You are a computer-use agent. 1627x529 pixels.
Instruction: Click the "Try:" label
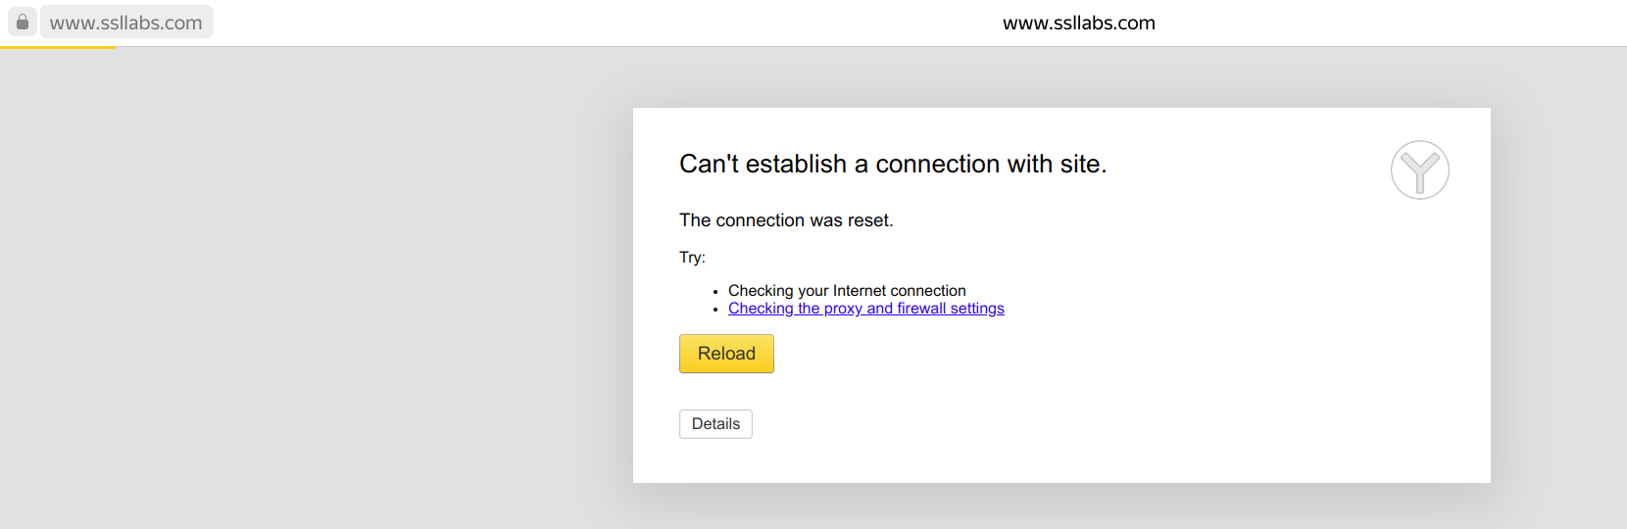click(692, 258)
